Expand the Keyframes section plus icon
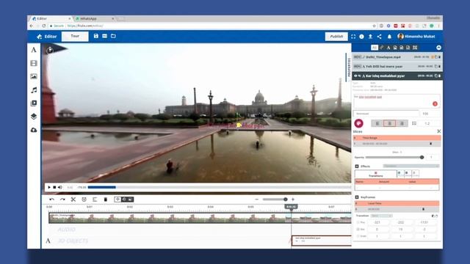Image resolution: width=470 pixels, height=264 pixels. point(357,197)
